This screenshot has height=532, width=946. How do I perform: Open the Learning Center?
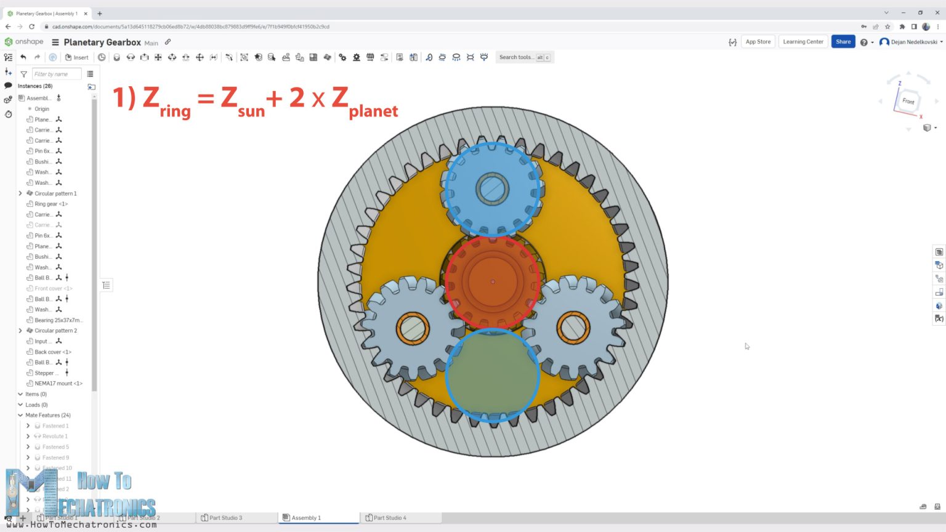point(802,41)
